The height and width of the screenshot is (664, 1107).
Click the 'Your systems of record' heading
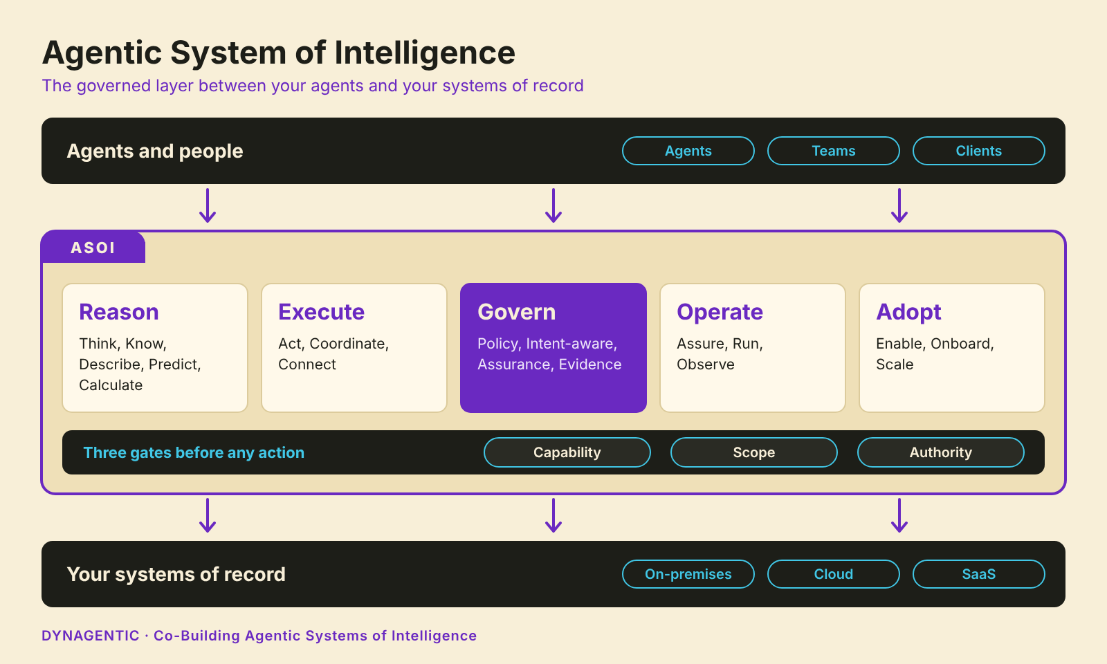[x=176, y=575]
